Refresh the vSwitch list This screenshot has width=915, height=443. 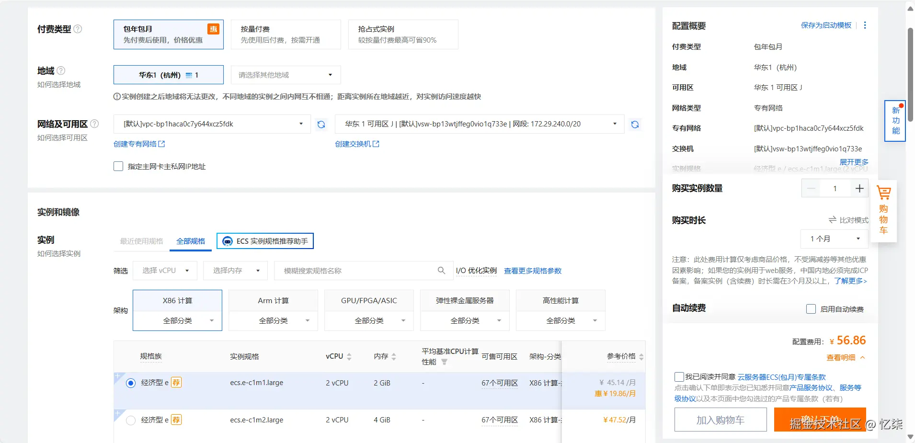pos(635,125)
